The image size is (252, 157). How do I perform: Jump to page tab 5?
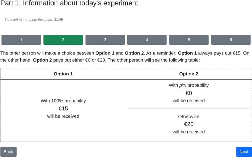[189, 40]
